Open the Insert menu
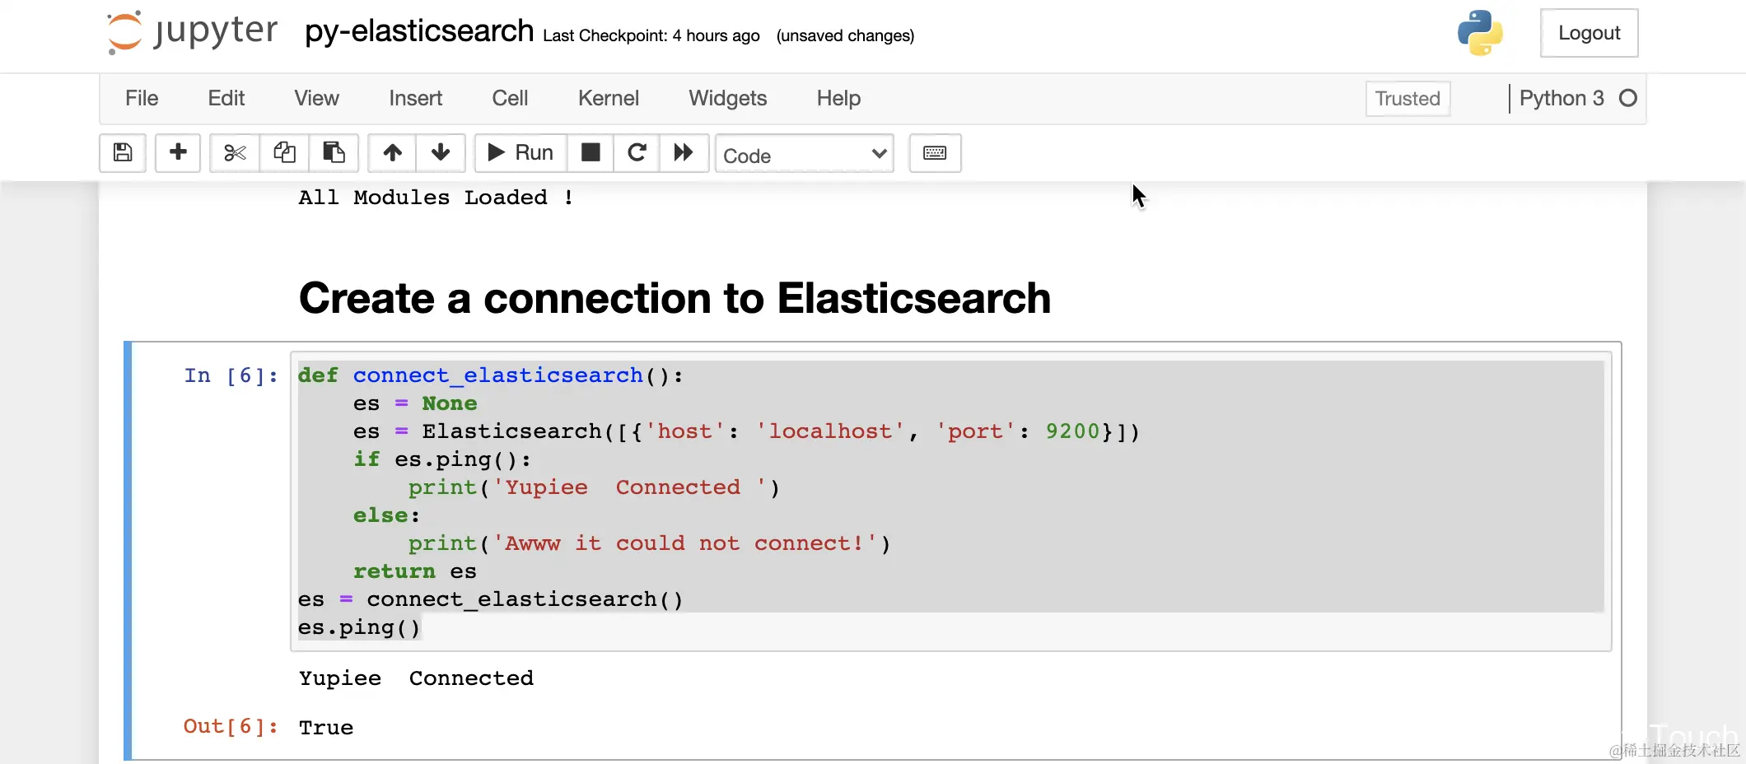The image size is (1746, 764). coord(415,98)
